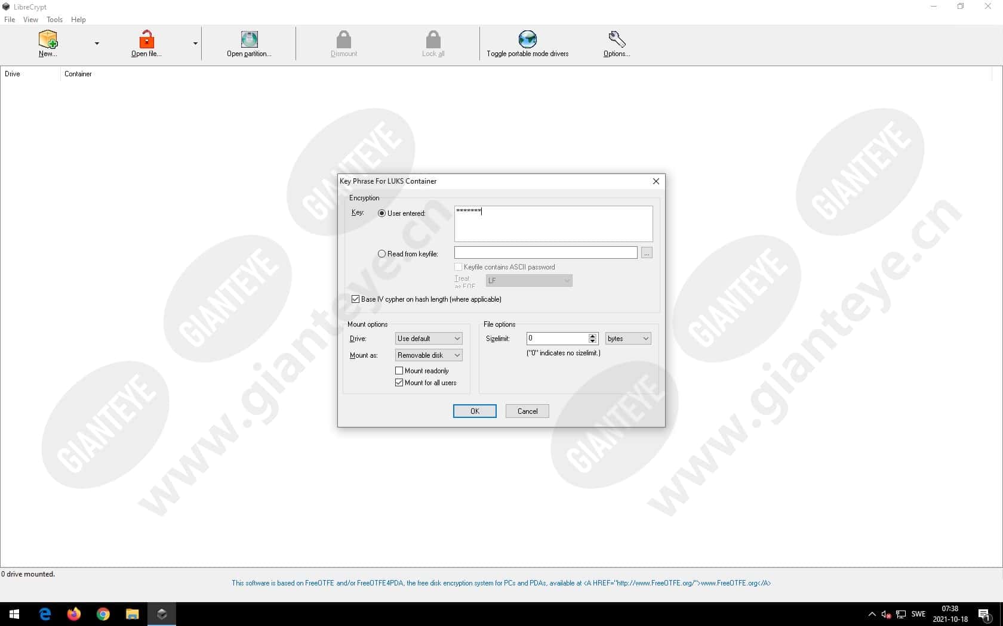Click the New container toolbar icon
This screenshot has height=626, width=1003.
coord(48,39)
